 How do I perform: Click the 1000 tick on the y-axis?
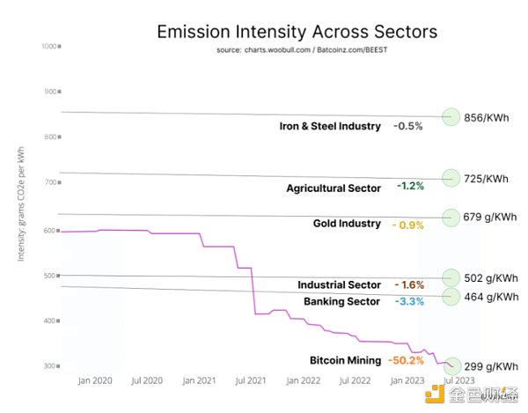50,46
